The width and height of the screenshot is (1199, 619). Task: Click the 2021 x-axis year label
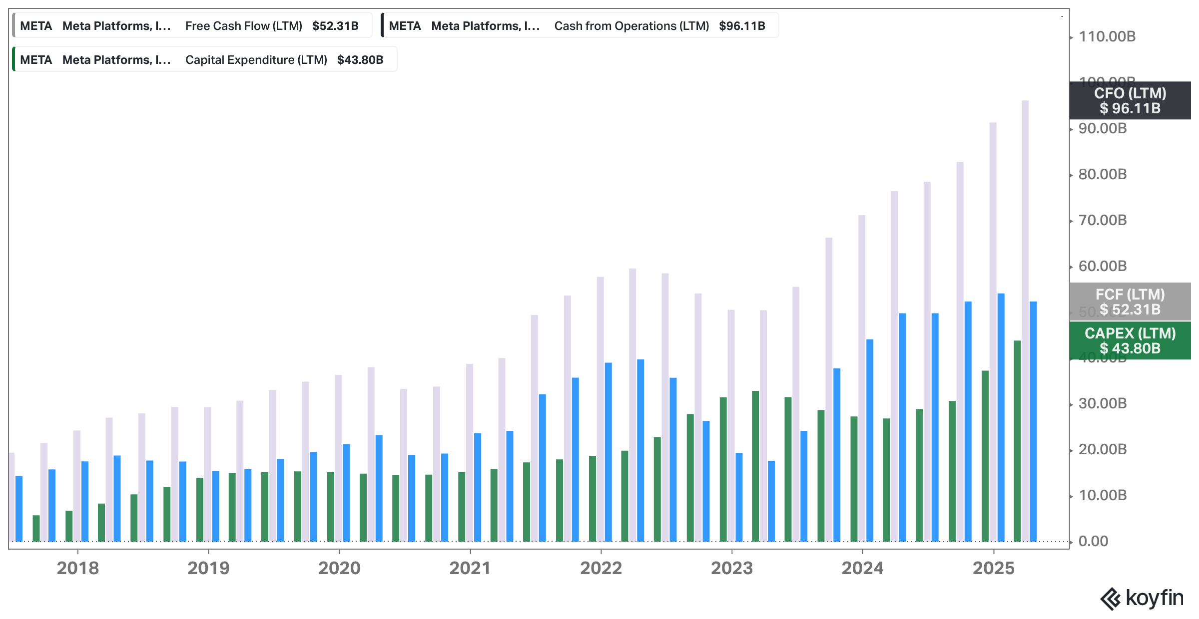tap(470, 568)
